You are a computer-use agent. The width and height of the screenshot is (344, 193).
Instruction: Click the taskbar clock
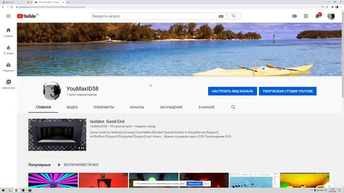[332, 190]
